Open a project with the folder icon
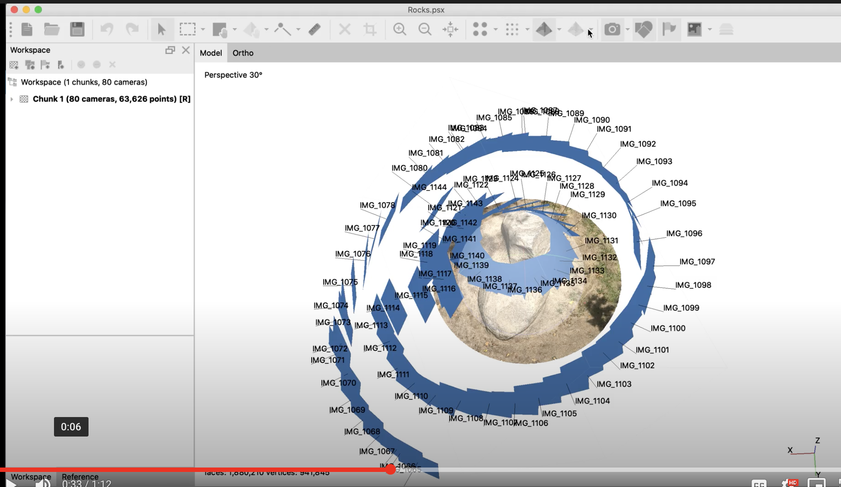The height and width of the screenshot is (487, 841). [x=52, y=29]
